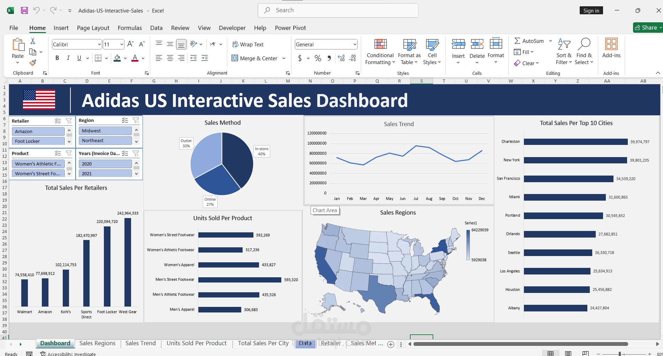Select Midwest in Region slicer

point(105,131)
